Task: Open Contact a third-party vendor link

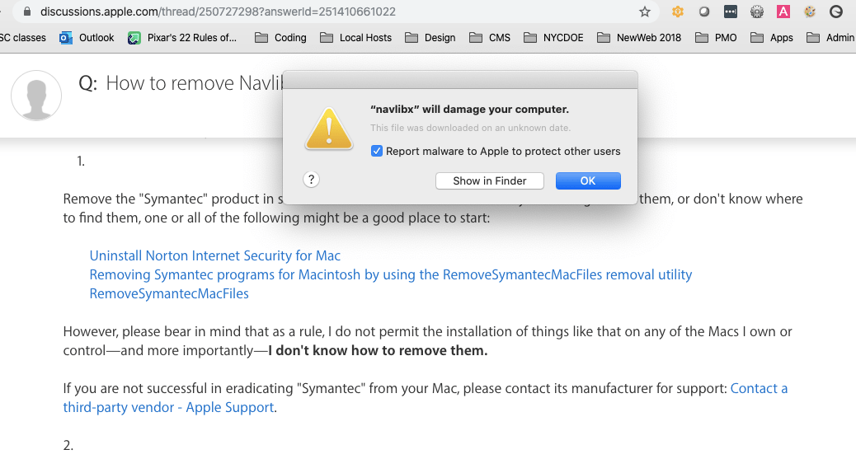Action: pyautogui.click(x=426, y=398)
